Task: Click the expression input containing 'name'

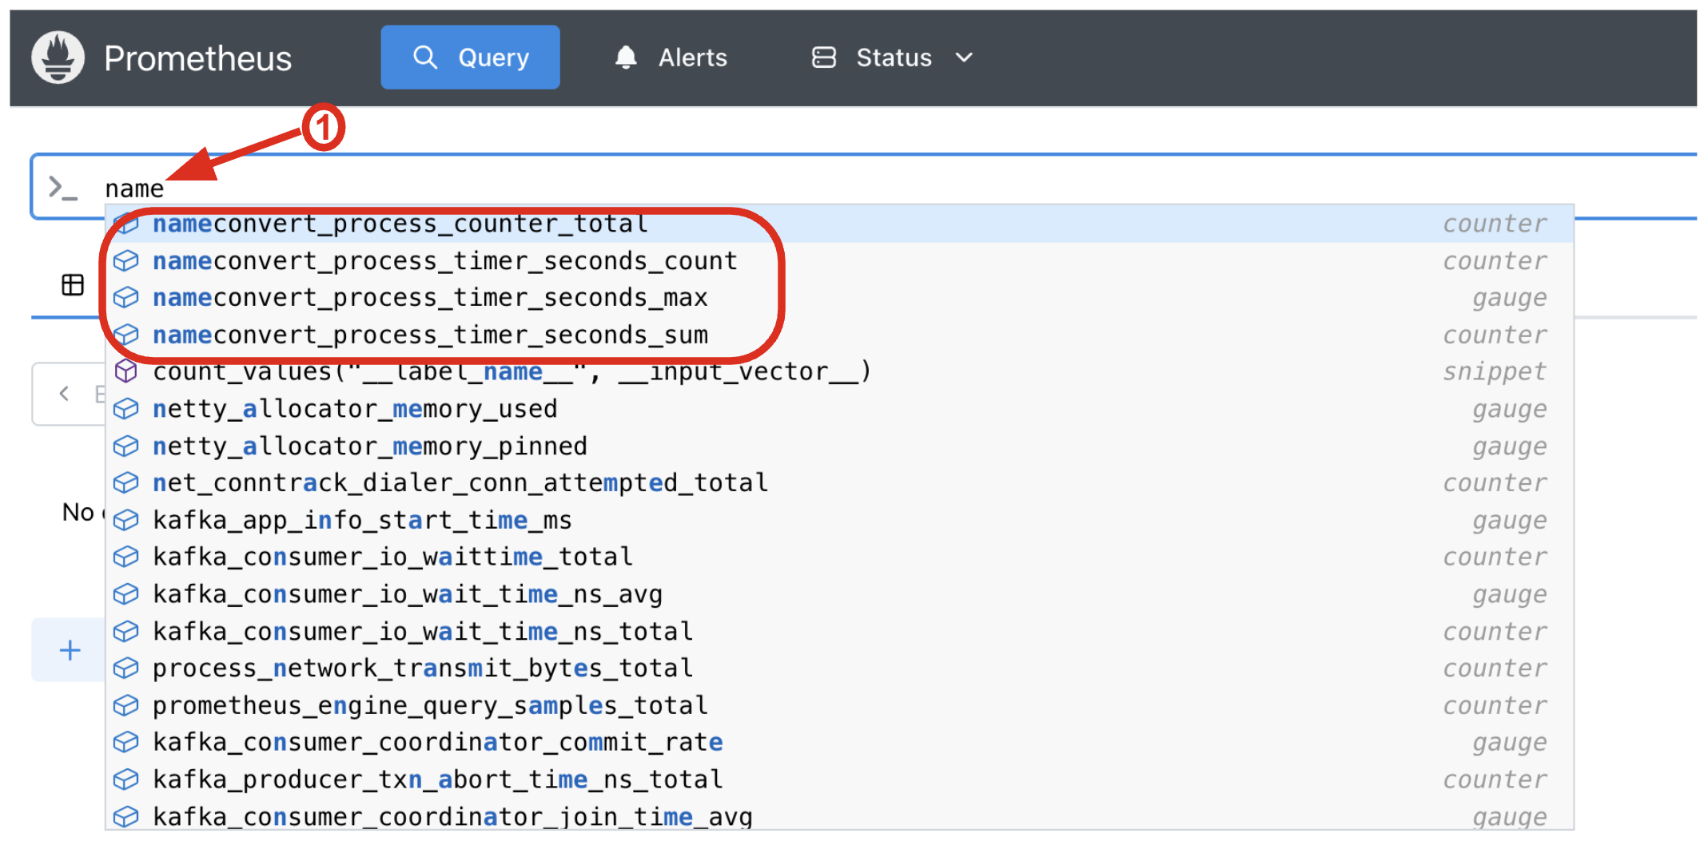Action: point(799,188)
